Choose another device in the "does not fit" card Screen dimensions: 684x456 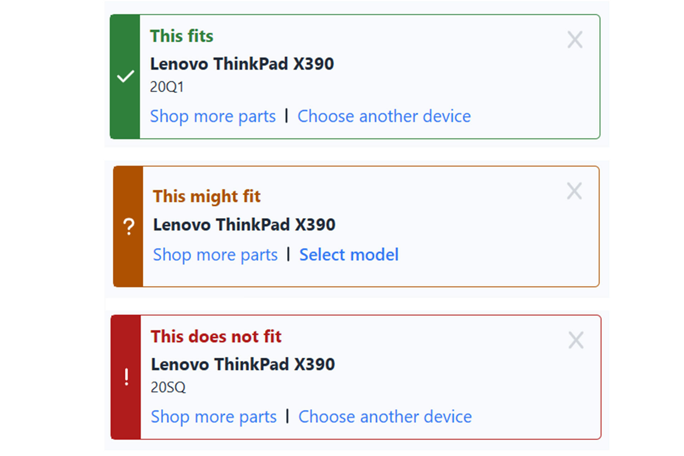[385, 417]
